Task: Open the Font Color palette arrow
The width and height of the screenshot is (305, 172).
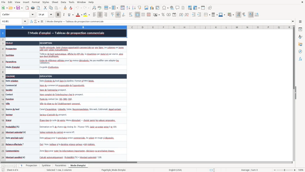Action: (82, 15)
